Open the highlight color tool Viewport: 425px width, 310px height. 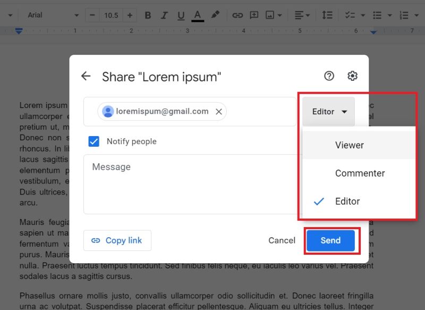click(x=215, y=15)
